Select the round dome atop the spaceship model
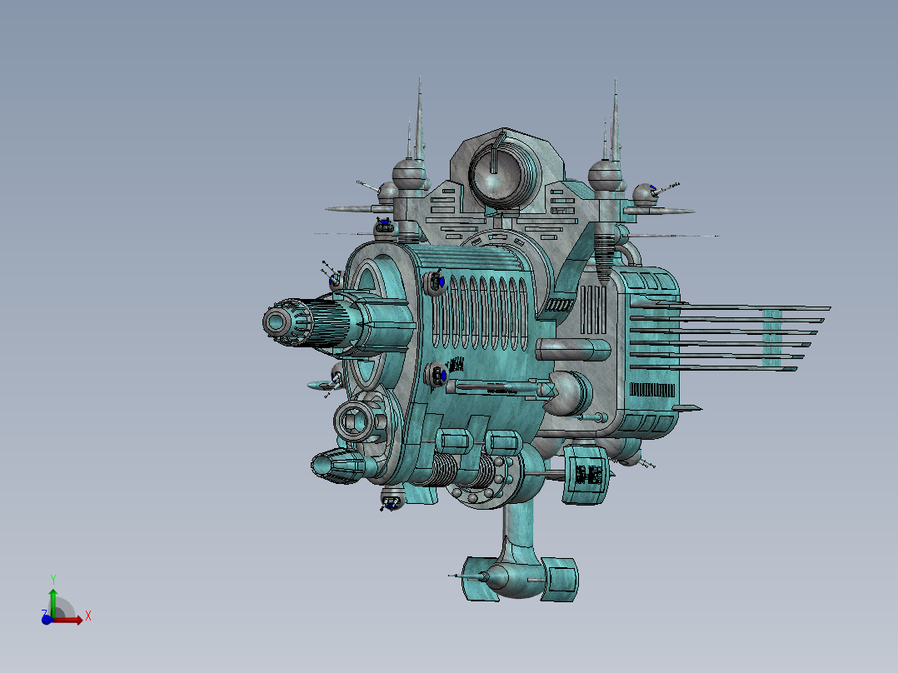Viewport: 898px width, 673px height. click(x=503, y=173)
